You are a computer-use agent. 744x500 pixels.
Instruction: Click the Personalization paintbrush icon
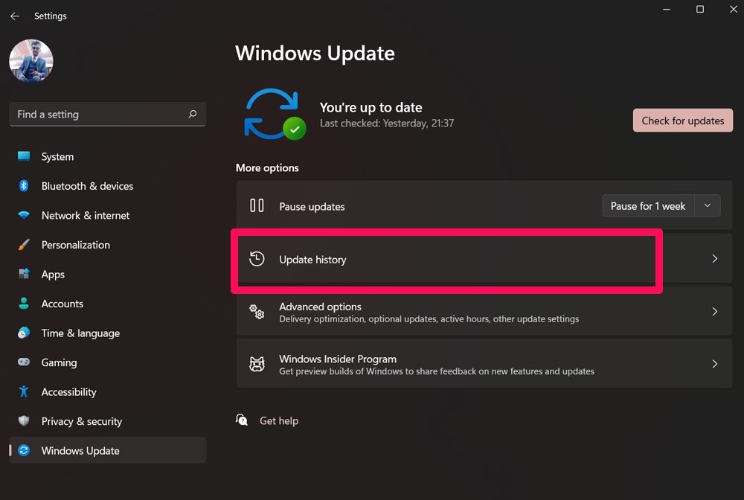click(24, 245)
